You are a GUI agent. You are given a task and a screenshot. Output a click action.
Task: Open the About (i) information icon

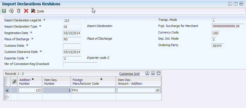(230, 4)
